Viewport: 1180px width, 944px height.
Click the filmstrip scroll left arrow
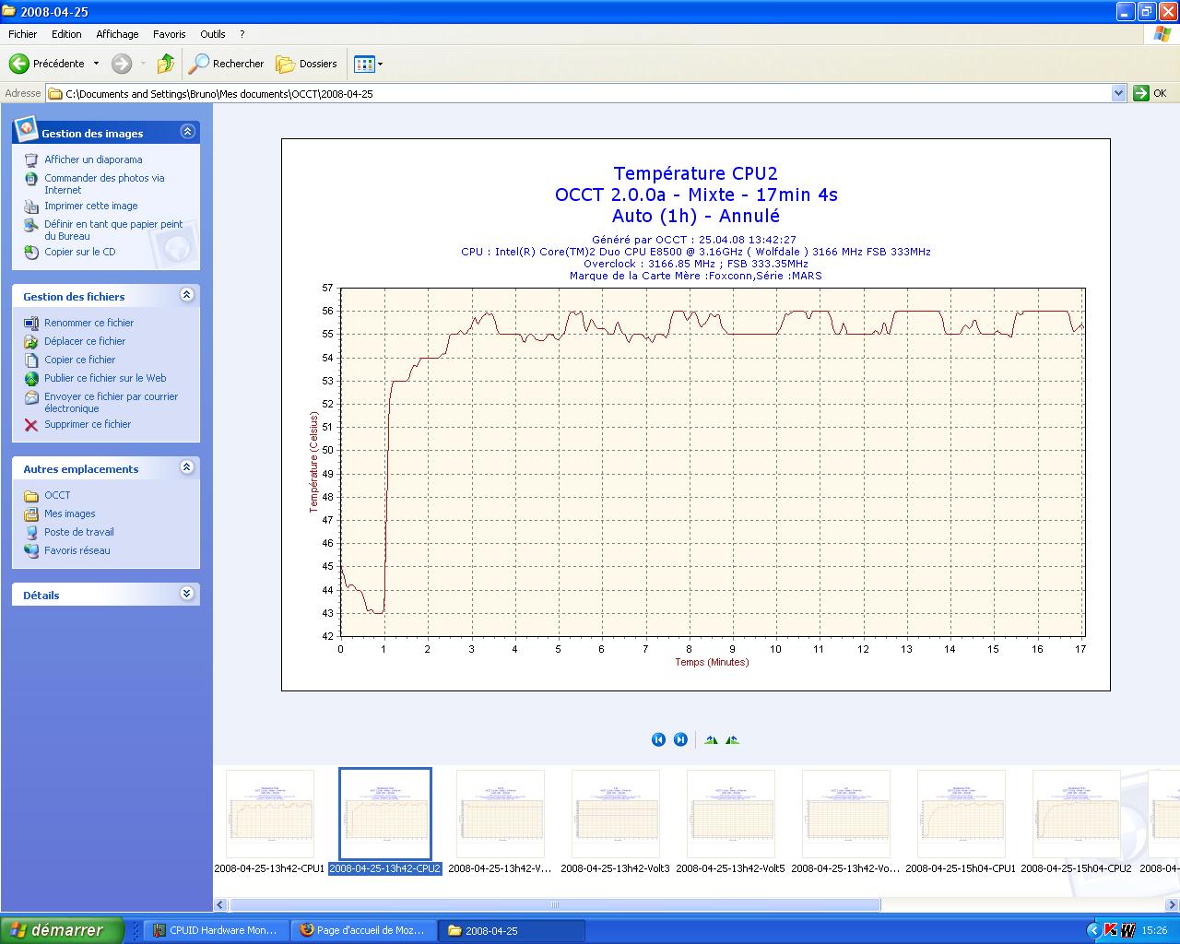pyautogui.click(x=220, y=905)
